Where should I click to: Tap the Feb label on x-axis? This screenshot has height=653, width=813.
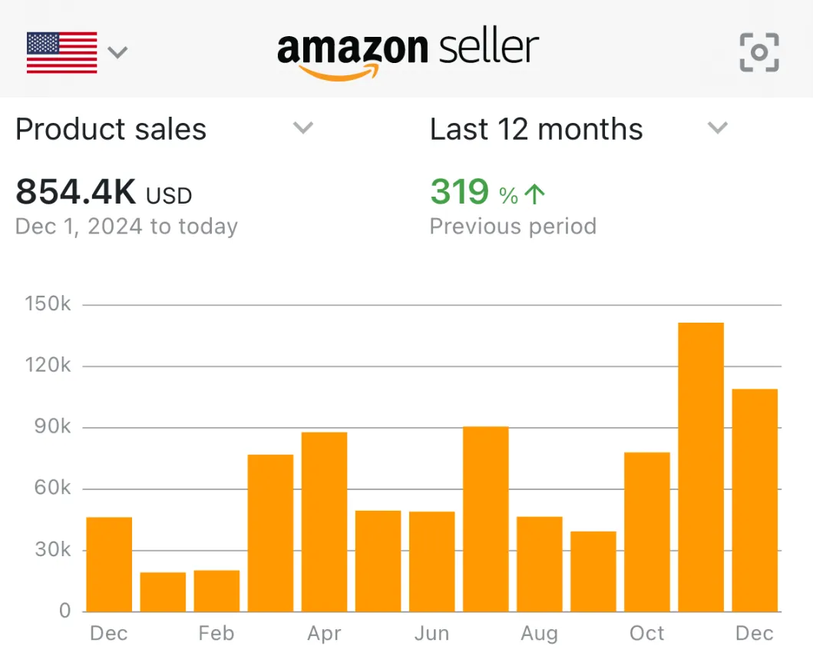click(216, 633)
